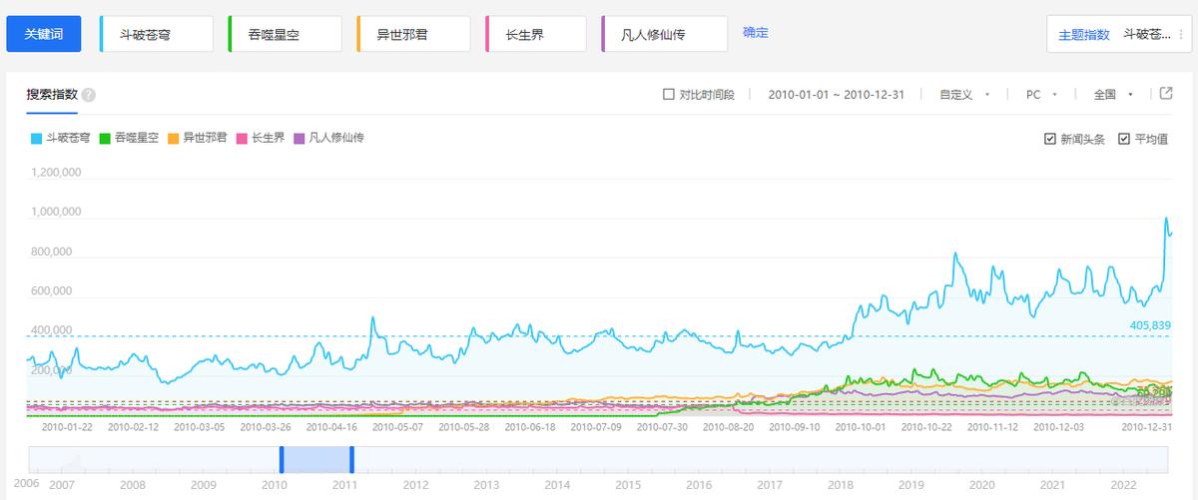Click the left handle of timeline range slider

tap(282, 460)
